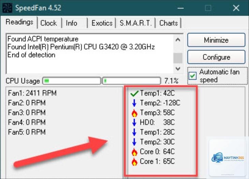This screenshot has height=179, width=249.
Task: Select the Fan1: 2411 RPM reading
Action: [x=32, y=93]
